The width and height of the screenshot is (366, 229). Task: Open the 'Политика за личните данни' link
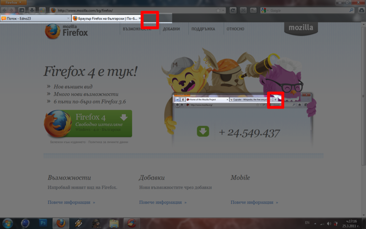(x=108, y=142)
